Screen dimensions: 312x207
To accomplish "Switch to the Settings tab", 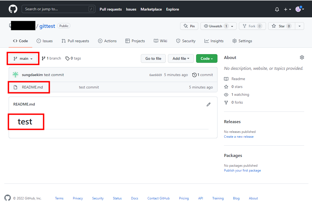I will [x=242, y=41].
